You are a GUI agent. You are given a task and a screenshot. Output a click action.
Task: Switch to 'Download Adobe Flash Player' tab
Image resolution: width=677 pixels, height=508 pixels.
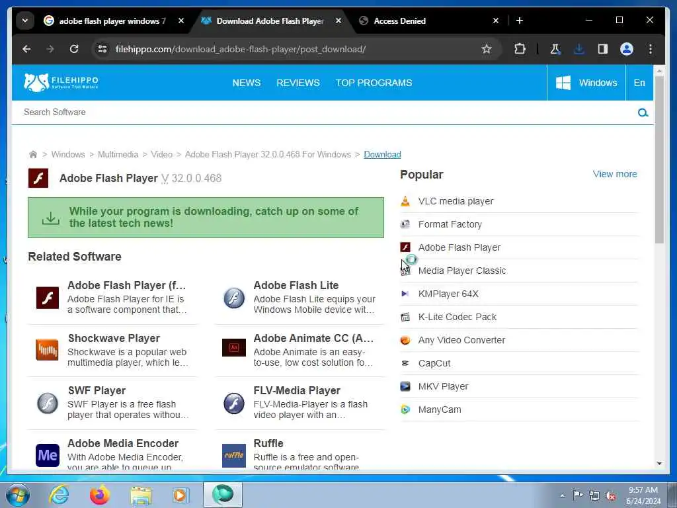pyautogui.click(x=270, y=21)
